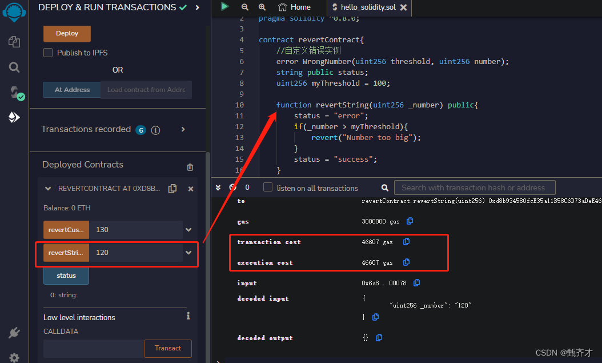The width and height of the screenshot is (602, 363).
Task: Focus the transaction hash search field
Action: click(x=475, y=188)
